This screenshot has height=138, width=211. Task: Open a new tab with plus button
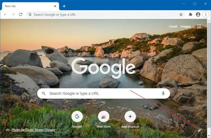(64, 6)
